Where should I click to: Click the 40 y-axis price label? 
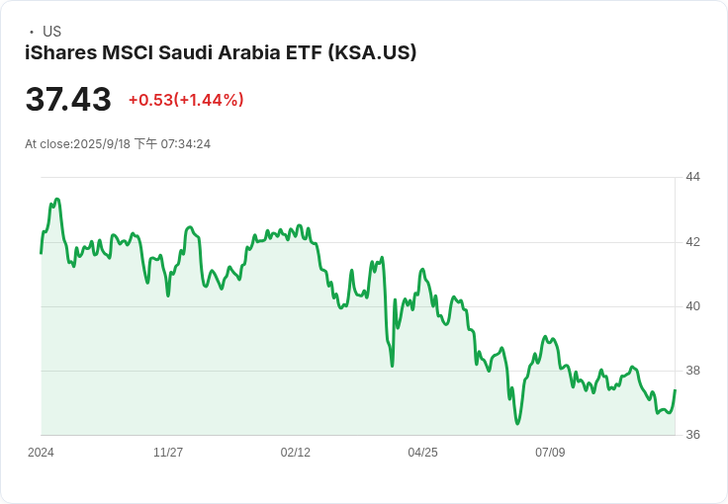(692, 306)
